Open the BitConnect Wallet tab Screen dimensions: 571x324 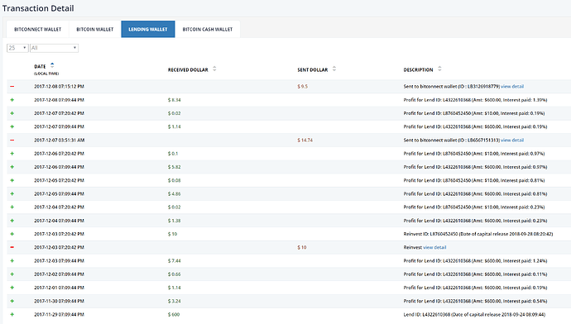click(x=37, y=29)
